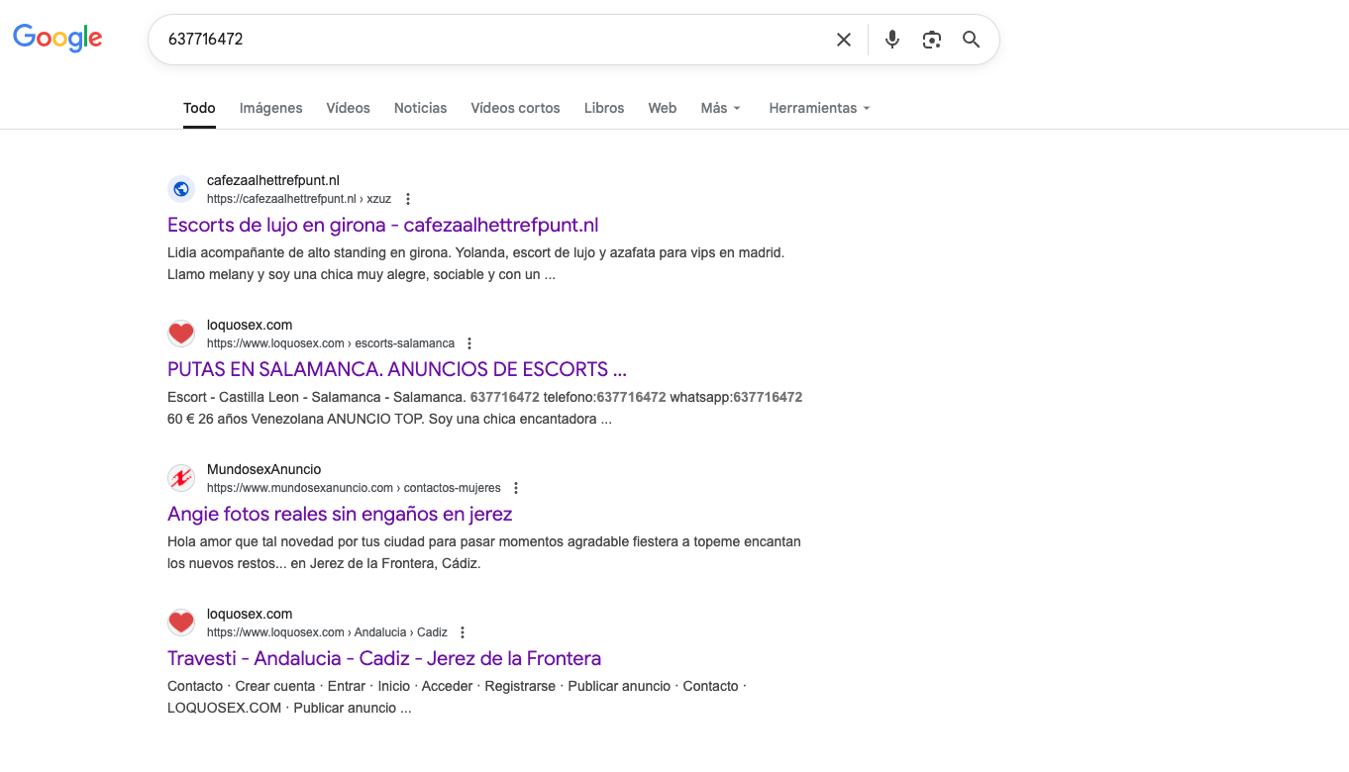Switch to the Imágenes tab
The height and width of the screenshot is (772, 1349).
(x=271, y=108)
